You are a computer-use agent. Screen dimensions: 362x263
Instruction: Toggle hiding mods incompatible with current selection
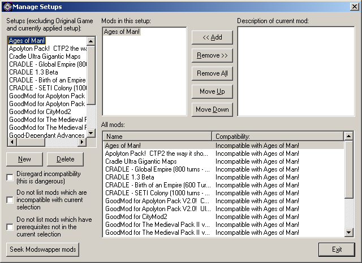[10, 200]
